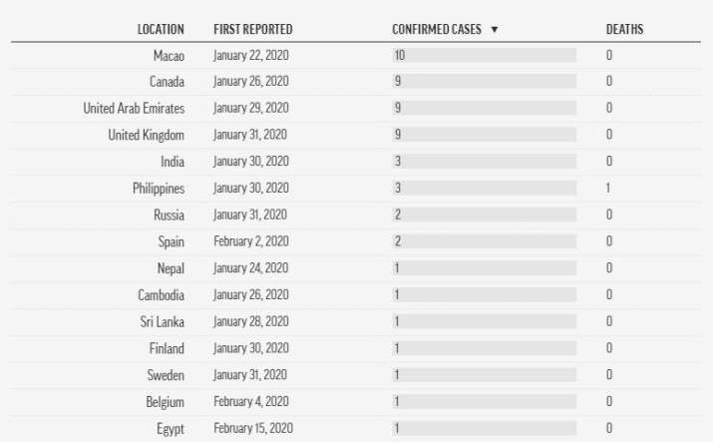Select the Macao row location

point(169,56)
